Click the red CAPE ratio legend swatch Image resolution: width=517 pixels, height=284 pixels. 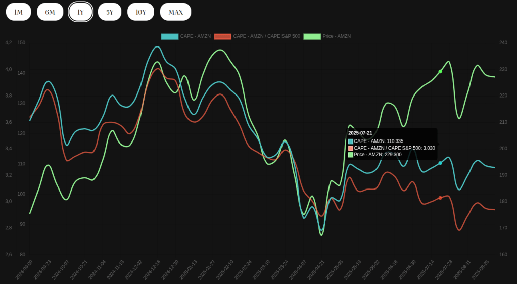click(x=223, y=36)
